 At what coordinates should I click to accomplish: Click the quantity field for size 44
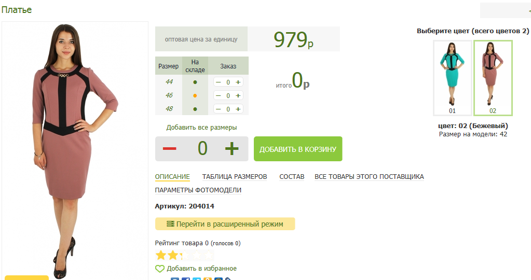click(x=228, y=82)
